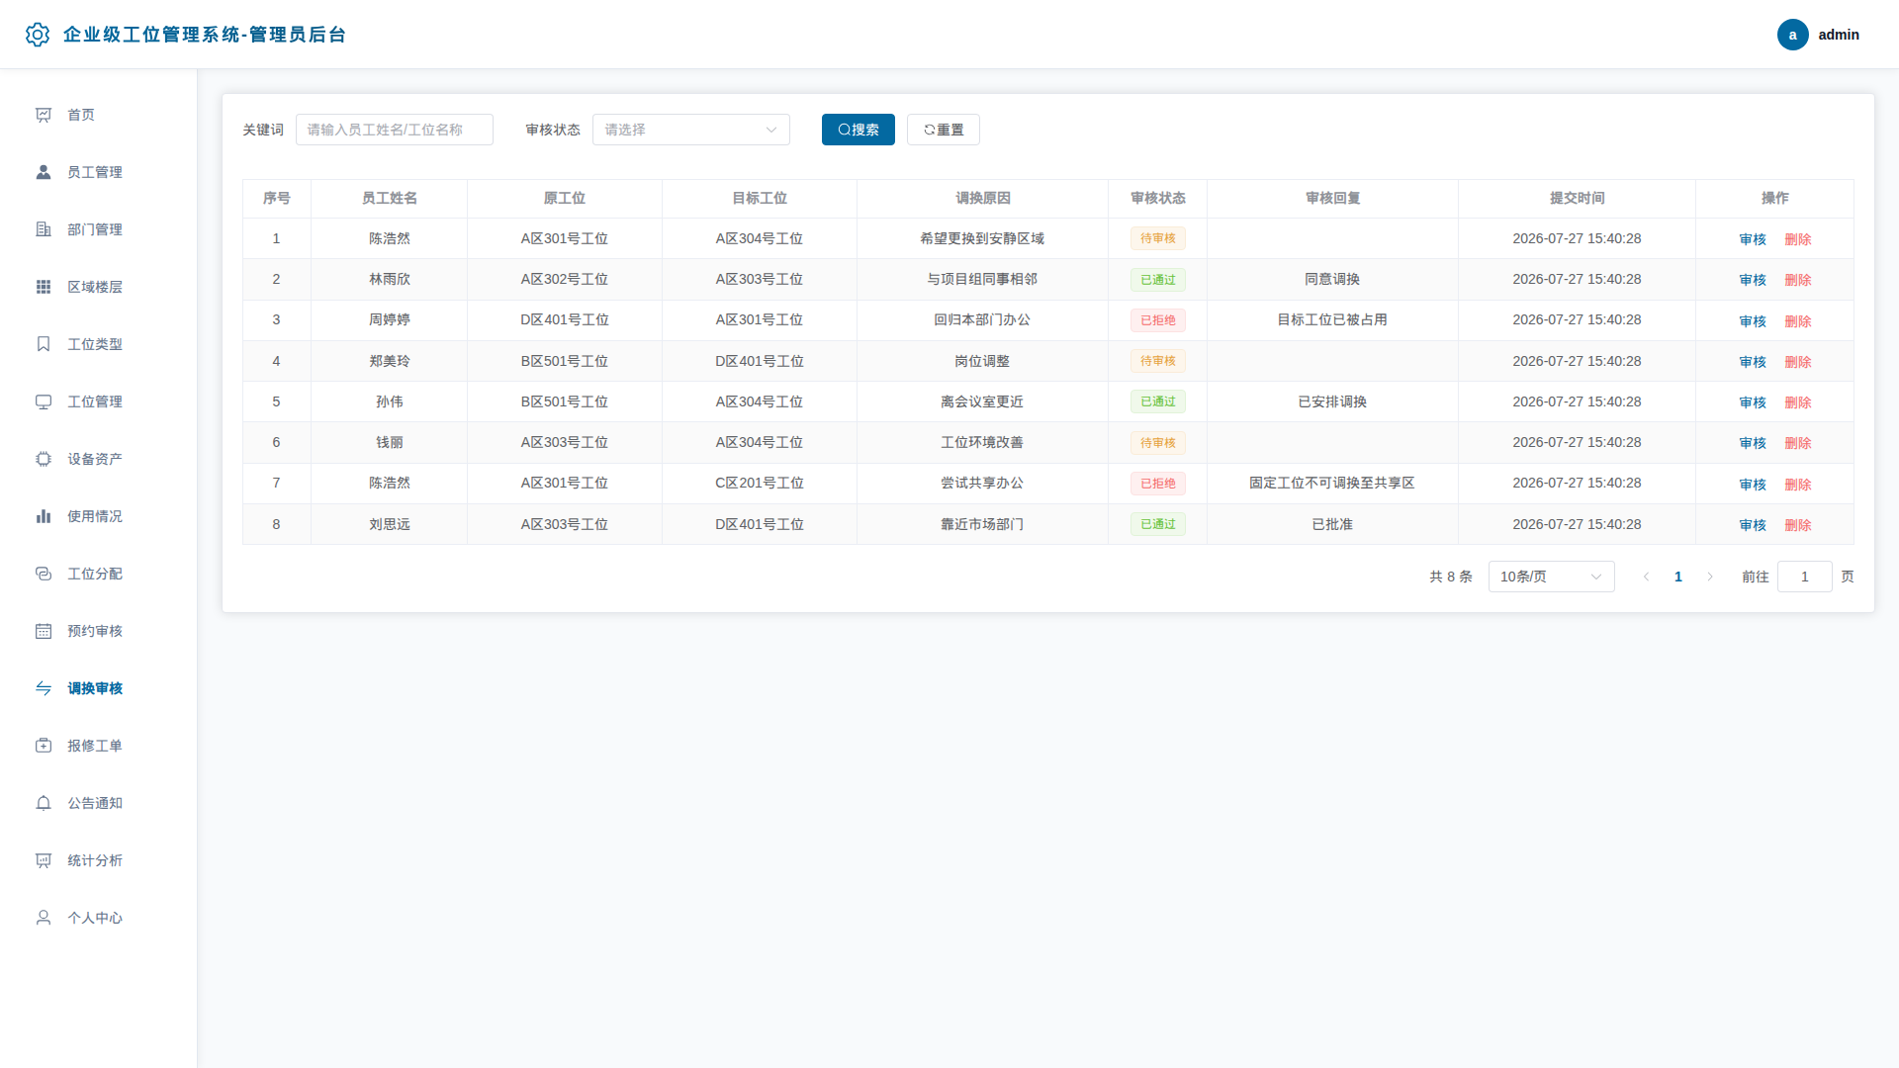Image resolution: width=1899 pixels, height=1068 pixels.
Task: Focus the 关键词 search input
Action: pos(394,130)
